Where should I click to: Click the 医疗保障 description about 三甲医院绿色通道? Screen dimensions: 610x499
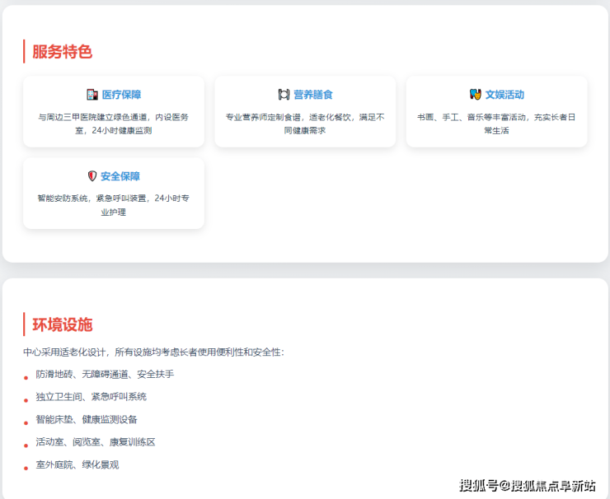coord(114,124)
